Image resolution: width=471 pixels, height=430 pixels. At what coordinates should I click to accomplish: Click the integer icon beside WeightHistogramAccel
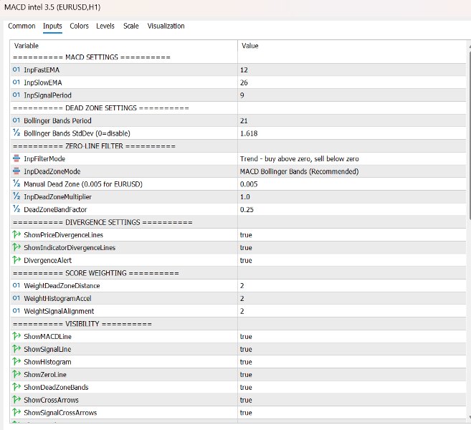pyautogui.click(x=16, y=298)
